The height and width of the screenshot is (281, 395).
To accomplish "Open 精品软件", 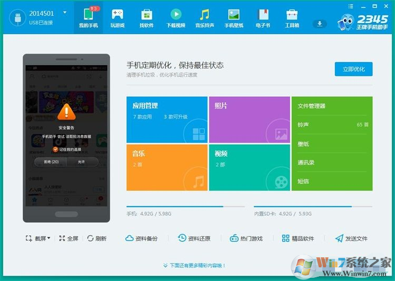I will [298, 238].
